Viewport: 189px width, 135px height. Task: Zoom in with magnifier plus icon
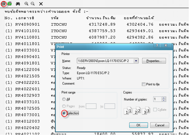[x=26, y=4]
